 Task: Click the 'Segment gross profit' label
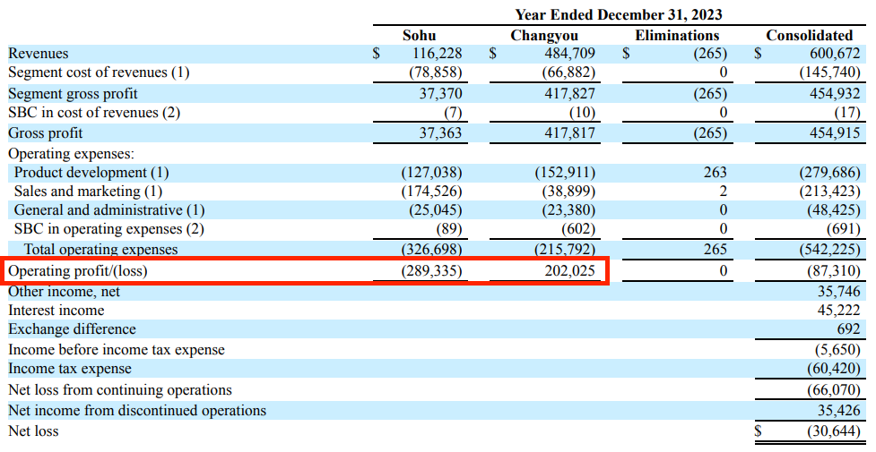click(73, 94)
